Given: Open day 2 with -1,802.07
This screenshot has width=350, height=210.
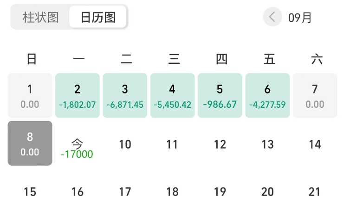Looking at the screenshot, I should point(78,95).
